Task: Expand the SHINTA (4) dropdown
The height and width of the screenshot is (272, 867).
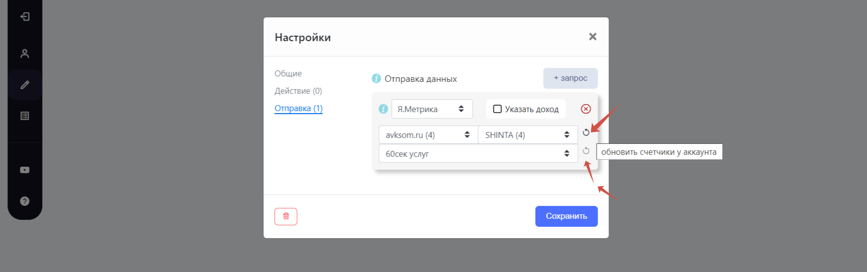Action: 528,135
